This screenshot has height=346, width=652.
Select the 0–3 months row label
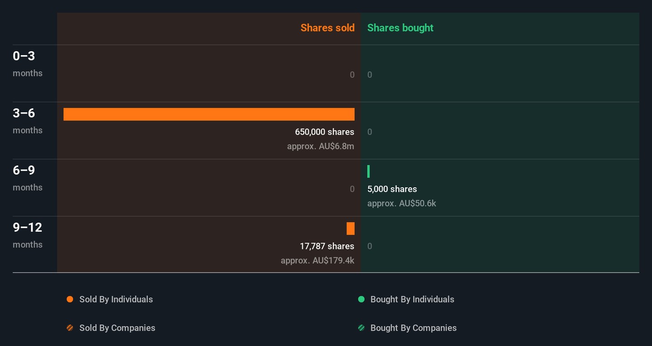[x=27, y=64]
